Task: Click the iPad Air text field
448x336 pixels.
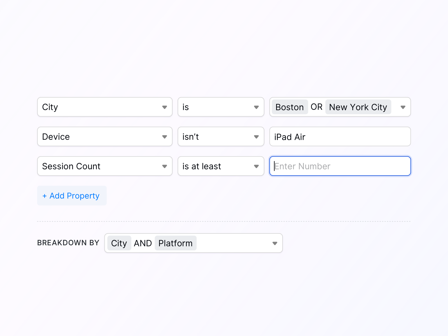Action: (x=340, y=137)
